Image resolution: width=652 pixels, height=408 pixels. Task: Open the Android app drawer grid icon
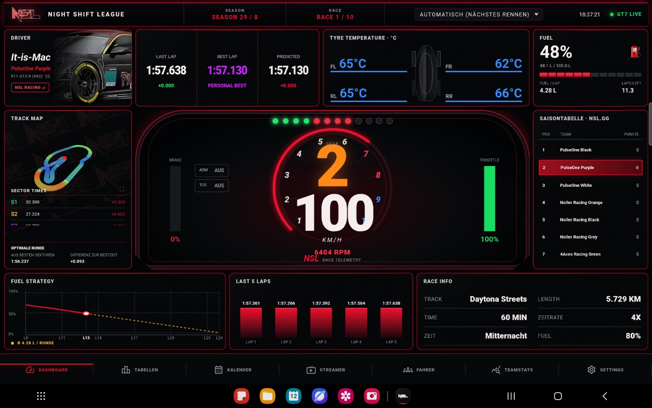[41, 396]
